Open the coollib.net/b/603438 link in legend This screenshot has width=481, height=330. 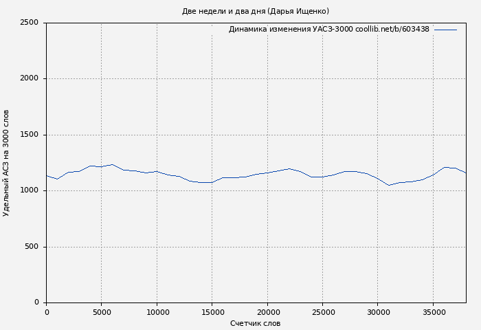392,30
